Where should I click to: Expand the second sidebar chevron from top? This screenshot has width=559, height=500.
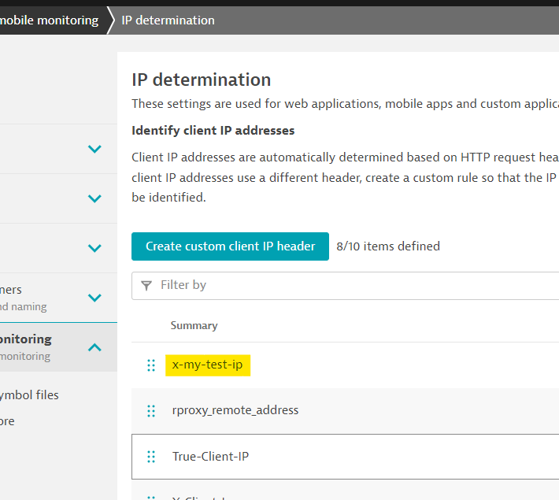coord(94,198)
